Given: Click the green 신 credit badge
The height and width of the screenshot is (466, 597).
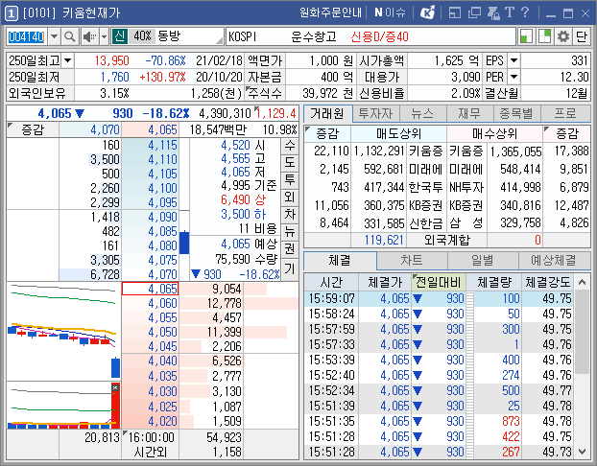Looking at the screenshot, I should pyautogui.click(x=120, y=36).
